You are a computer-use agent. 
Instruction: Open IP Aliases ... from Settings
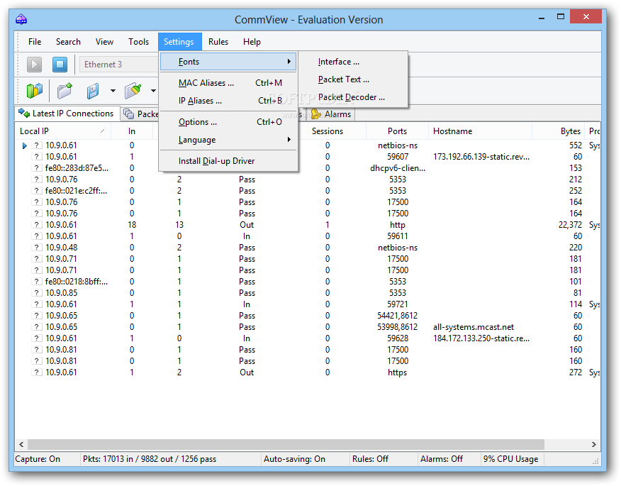[228, 101]
